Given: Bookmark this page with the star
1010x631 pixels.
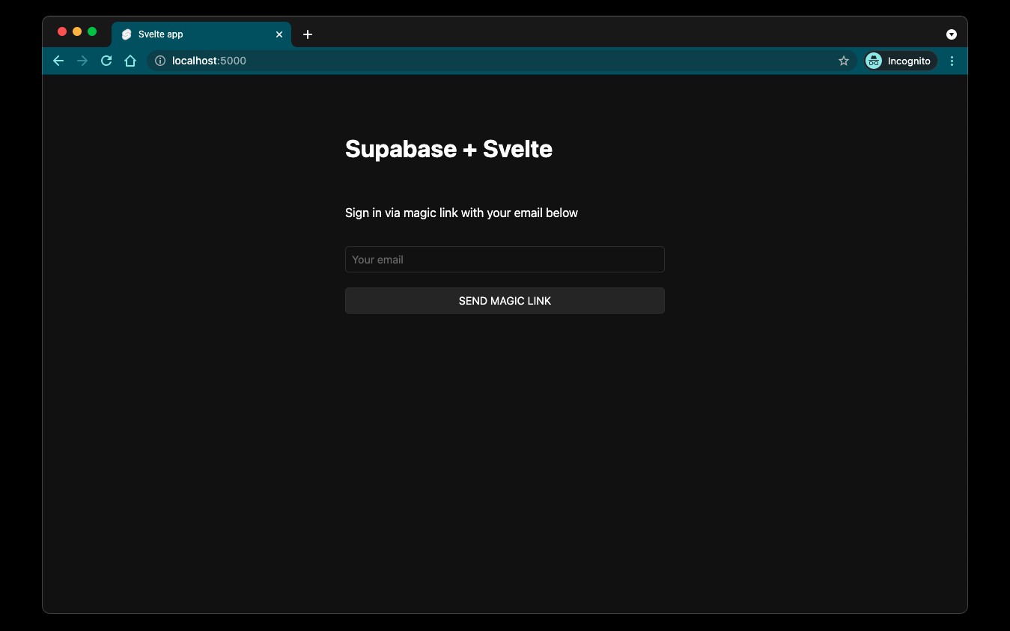Looking at the screenshot, I should click(844, 61).
